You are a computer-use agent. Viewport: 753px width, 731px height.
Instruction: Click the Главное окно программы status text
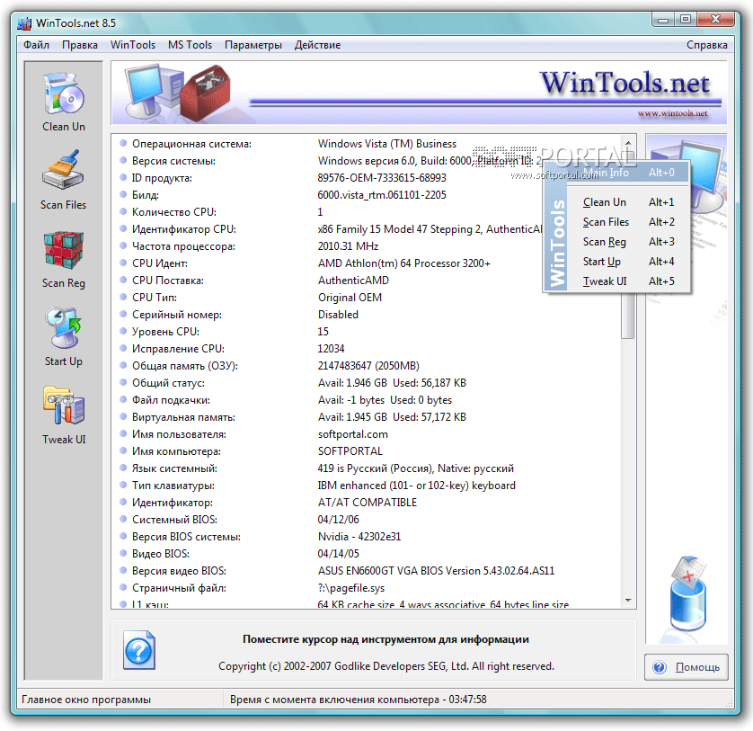86,700
